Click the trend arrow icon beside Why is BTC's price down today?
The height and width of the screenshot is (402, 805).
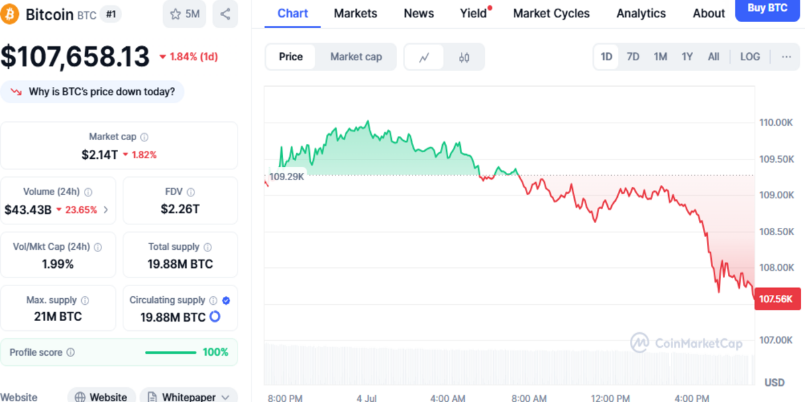point(16,92)
